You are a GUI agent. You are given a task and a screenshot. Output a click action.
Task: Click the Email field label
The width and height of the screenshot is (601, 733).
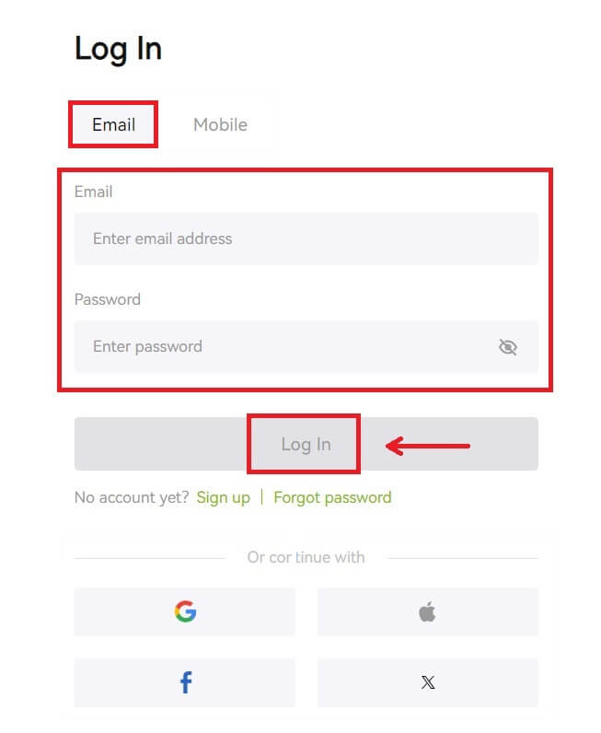[x=93, y=192]
